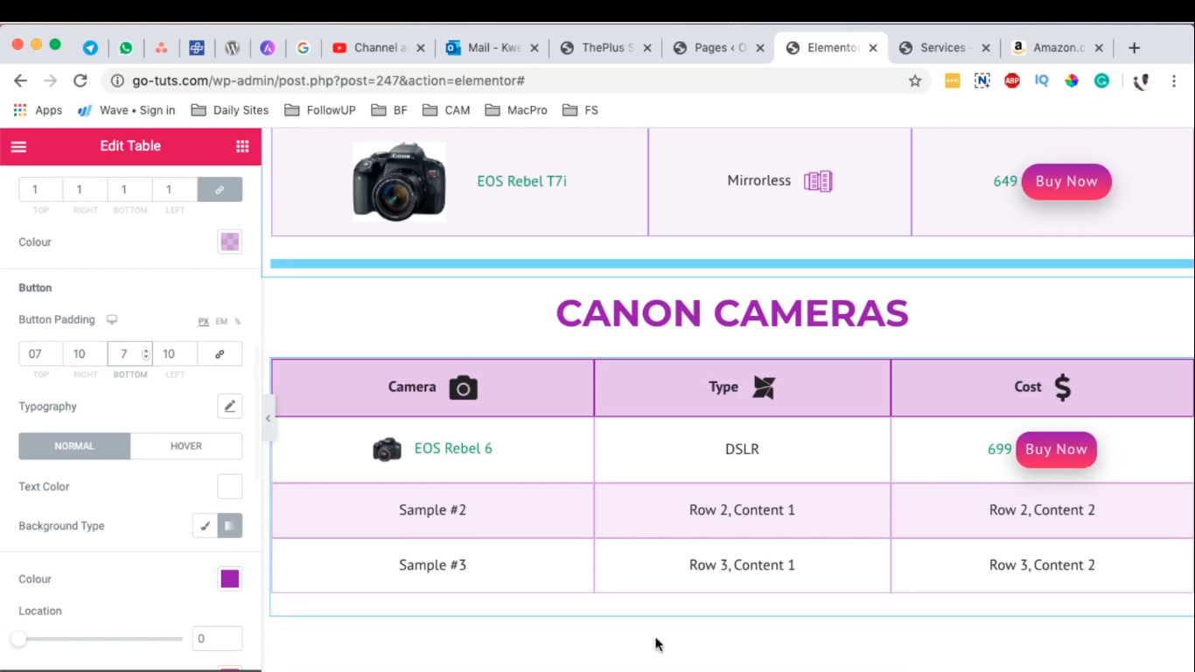Screen dimensions: 1195x672
Task: Open the pinned WordPress tab
Action: (232, 48)
